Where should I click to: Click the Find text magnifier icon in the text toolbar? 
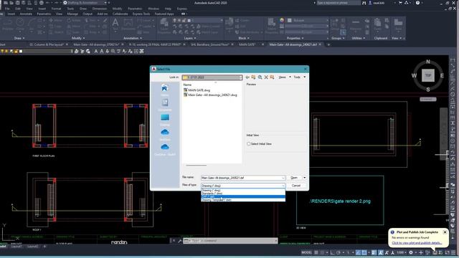(113, 51)
